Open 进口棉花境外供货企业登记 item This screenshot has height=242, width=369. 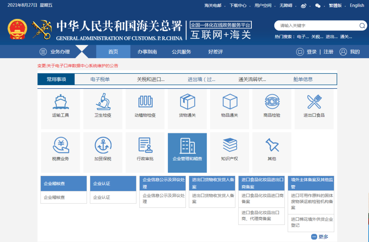point(311,223)
